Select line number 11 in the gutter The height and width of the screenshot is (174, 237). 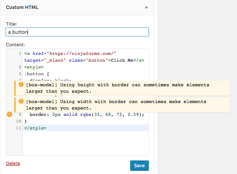[x=19, y=128]
